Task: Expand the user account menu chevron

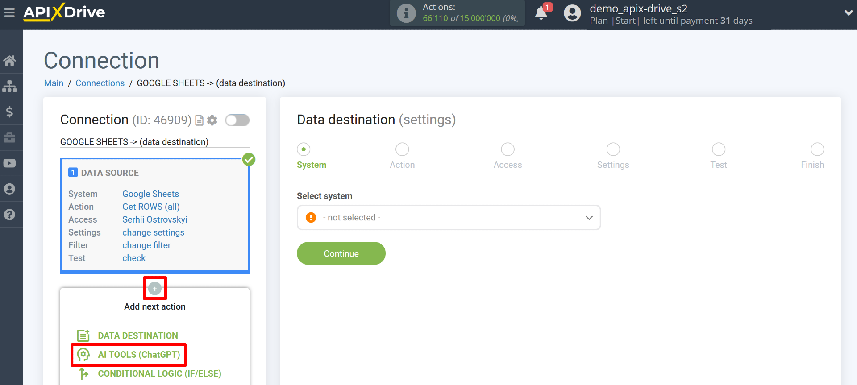Action: 848,13
